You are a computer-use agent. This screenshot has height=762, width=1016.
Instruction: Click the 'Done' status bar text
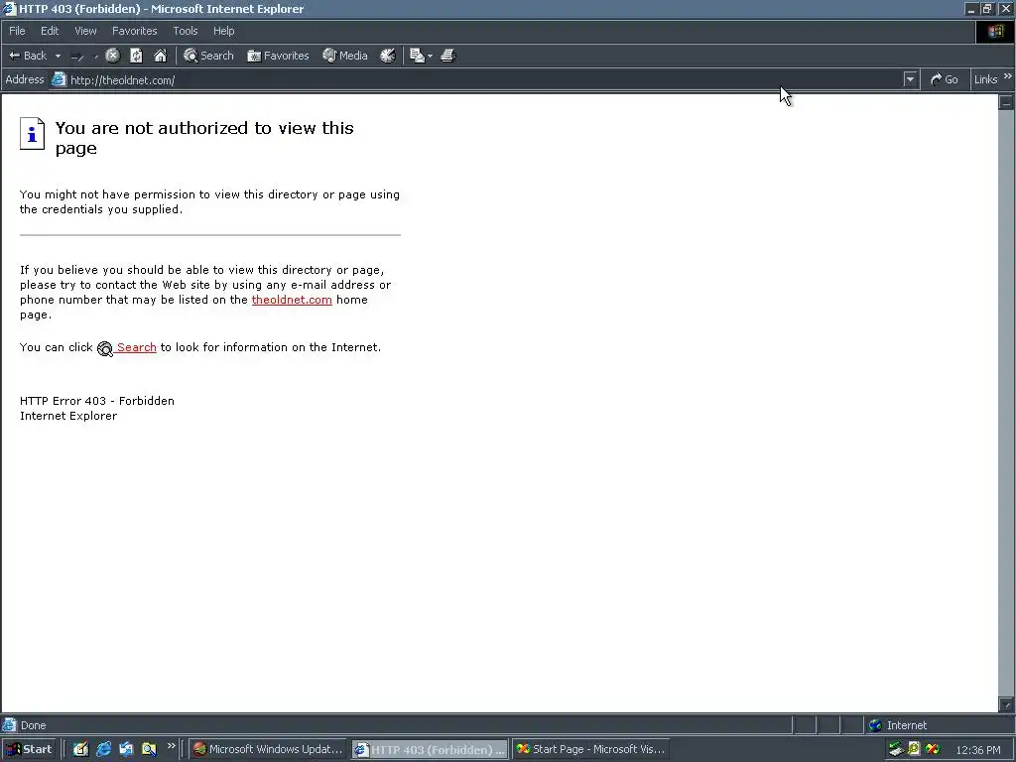point(33,725)
